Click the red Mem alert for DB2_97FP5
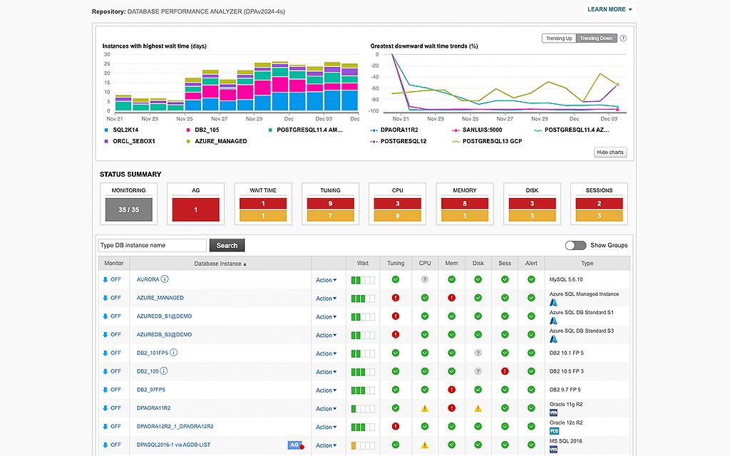 [451, 390]
